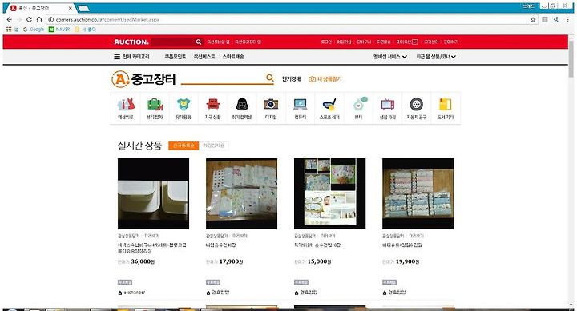Open the laptop computer category icon

[301, 104]
